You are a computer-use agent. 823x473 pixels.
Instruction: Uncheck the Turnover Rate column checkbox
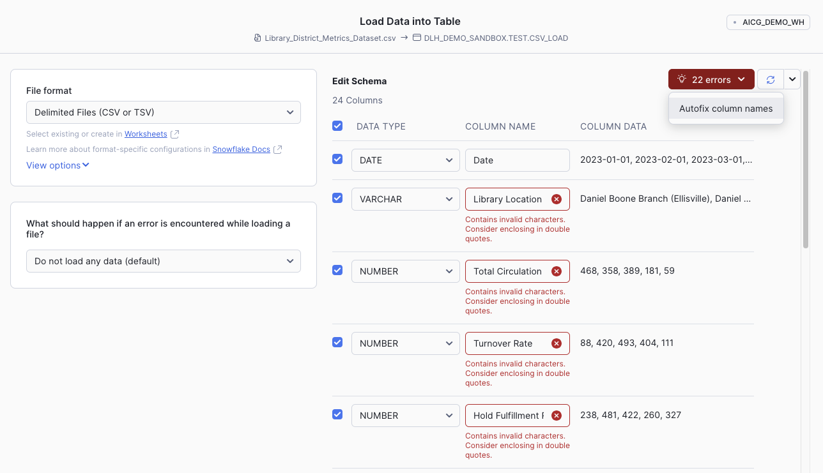coord(337,342)
